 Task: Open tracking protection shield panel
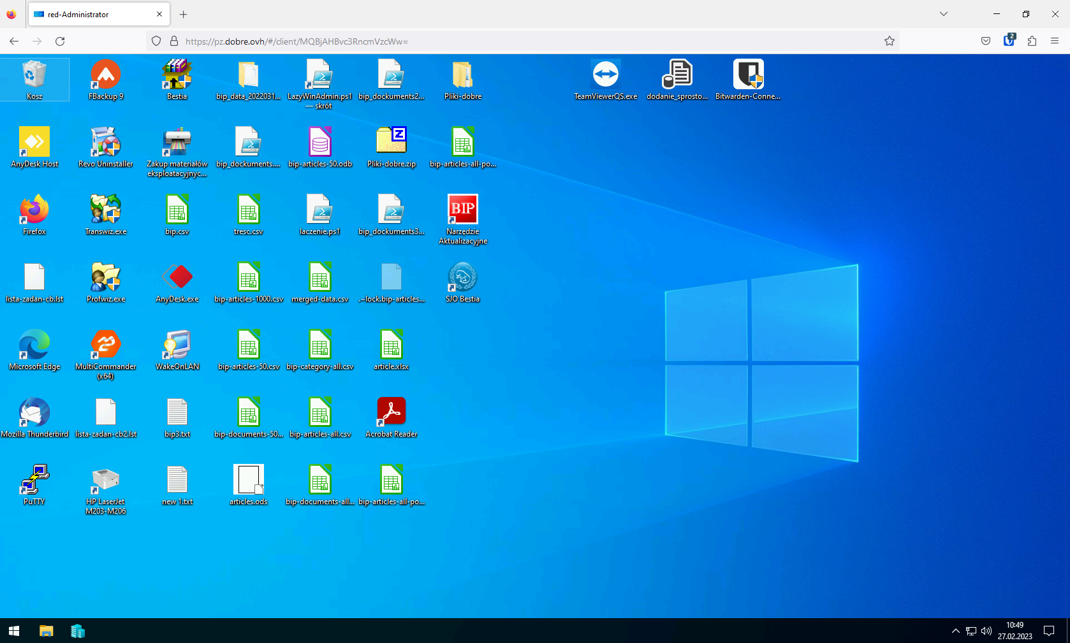click(156, 41)
